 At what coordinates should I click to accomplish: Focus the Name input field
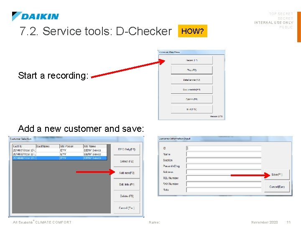(224, 154)
